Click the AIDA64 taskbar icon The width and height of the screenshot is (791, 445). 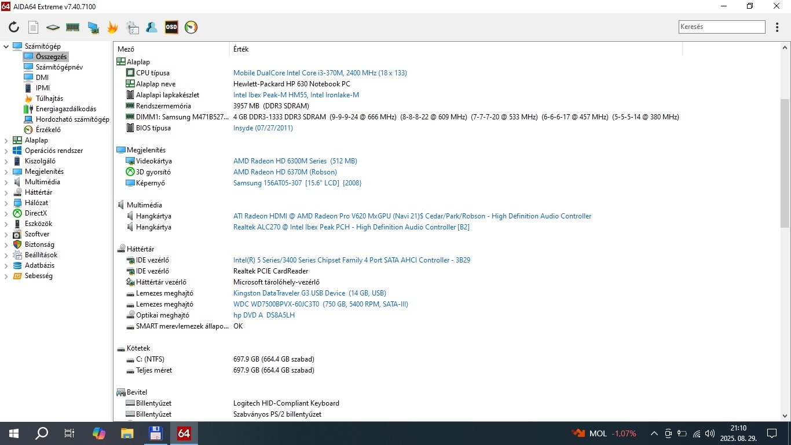(184, 433)
